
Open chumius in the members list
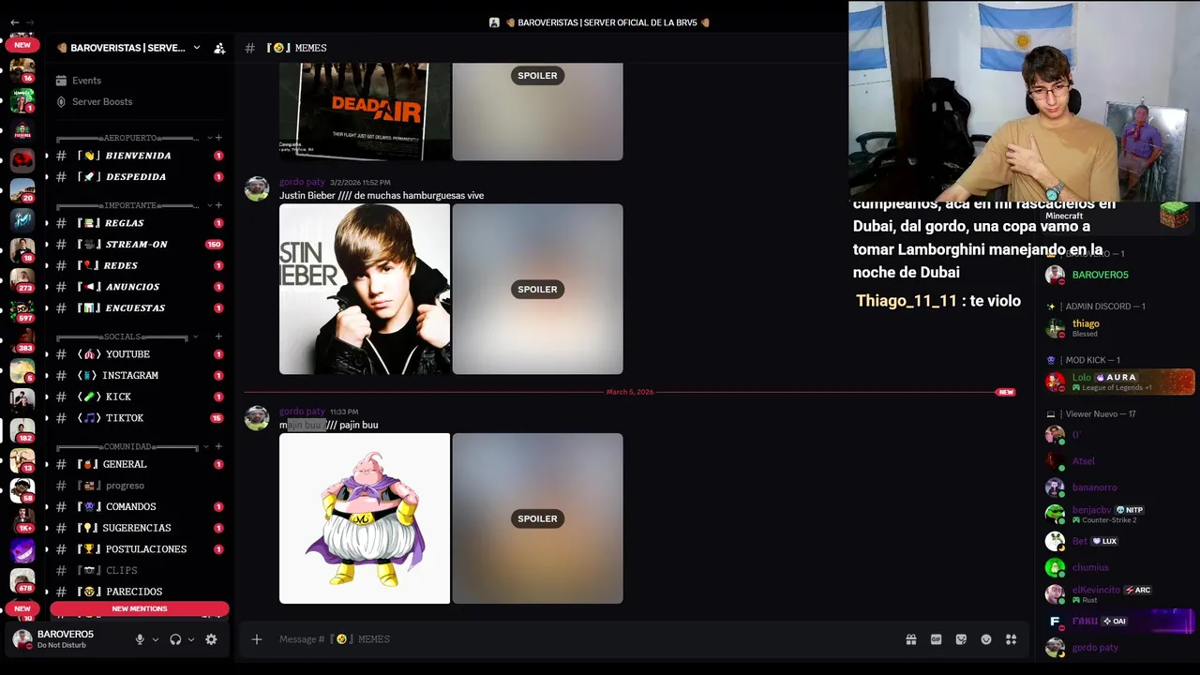coord(1120,567)
